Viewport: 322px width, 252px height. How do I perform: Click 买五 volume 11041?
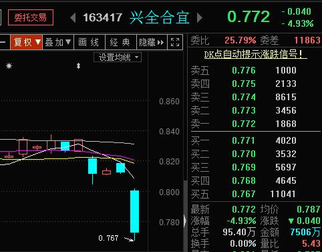click(x=283, y=194)
